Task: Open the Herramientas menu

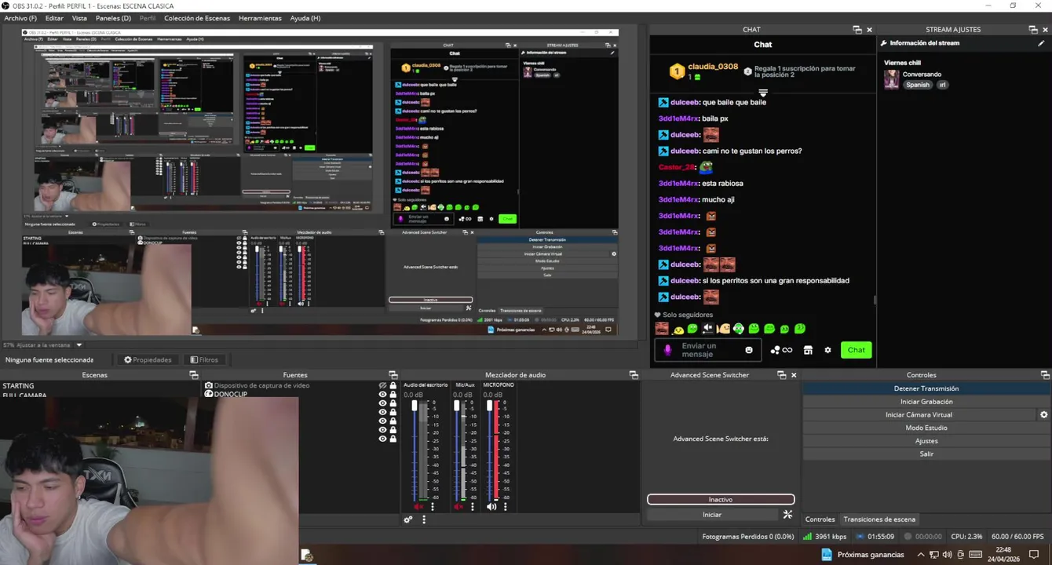Action: [x=260, y=18]
